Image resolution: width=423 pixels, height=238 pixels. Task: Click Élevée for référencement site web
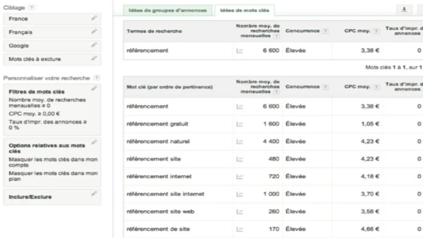point(296,212)
